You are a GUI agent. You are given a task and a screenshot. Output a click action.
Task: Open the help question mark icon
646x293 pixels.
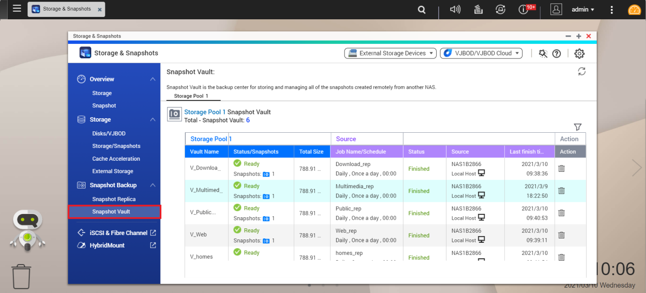click(x=557, y=54)
